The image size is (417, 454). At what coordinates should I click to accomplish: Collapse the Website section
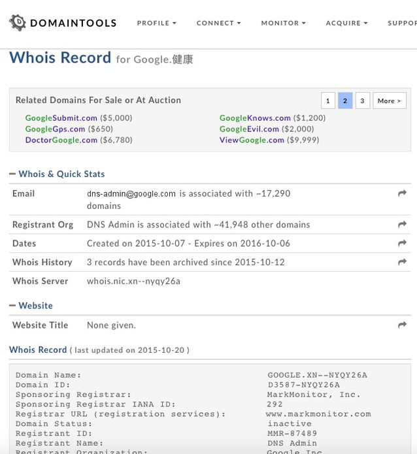(x=13, y=306)
